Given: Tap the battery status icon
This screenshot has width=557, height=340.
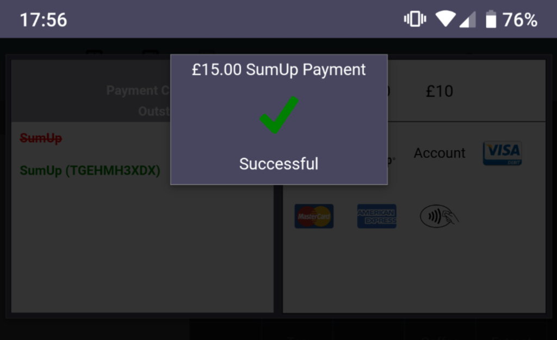Looking at the screenshot, I should [491, 19].
